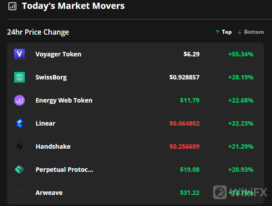272x206 pixels.
Task: Click the Energy Web Token $11.79 price
Action: (190, 100)
